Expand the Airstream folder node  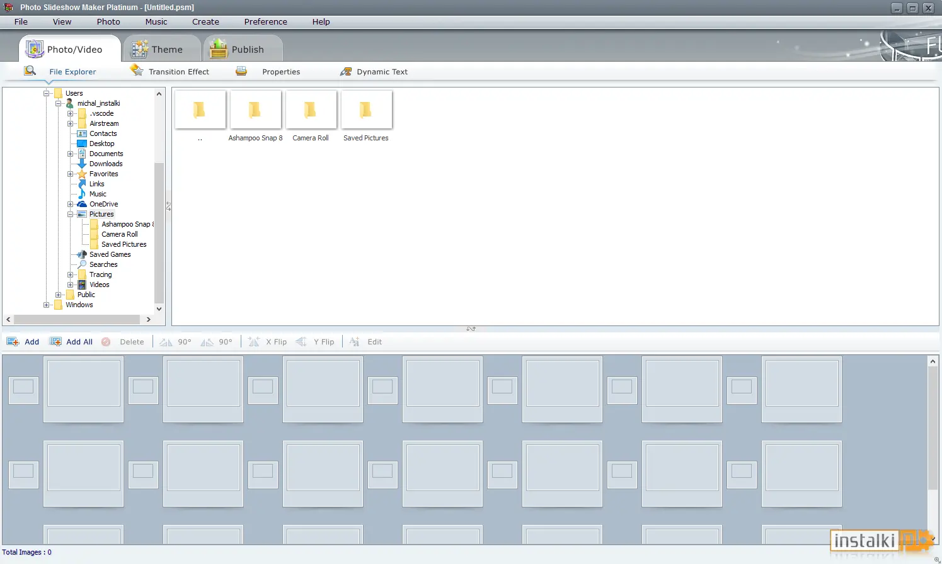click(x=71, y=123)
